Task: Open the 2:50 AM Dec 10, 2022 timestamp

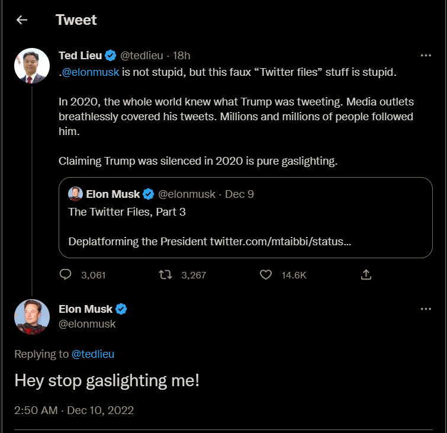Action: (x=74, y=410)
